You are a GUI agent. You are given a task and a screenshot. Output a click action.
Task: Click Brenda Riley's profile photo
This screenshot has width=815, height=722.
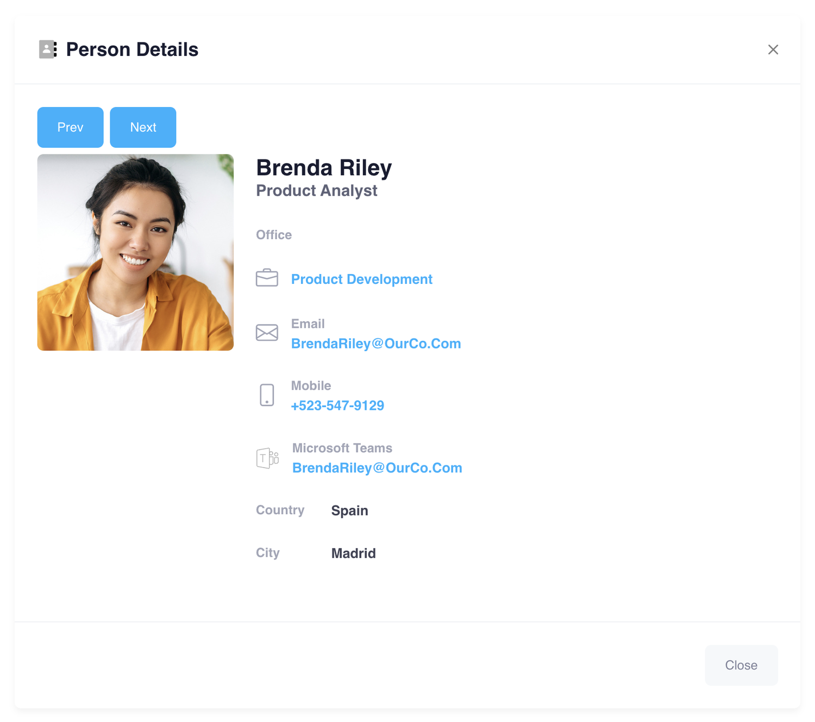click(x=135, y=252)
